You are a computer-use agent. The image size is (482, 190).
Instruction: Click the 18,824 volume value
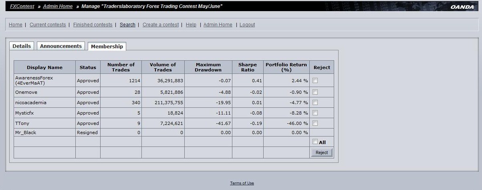175,113
